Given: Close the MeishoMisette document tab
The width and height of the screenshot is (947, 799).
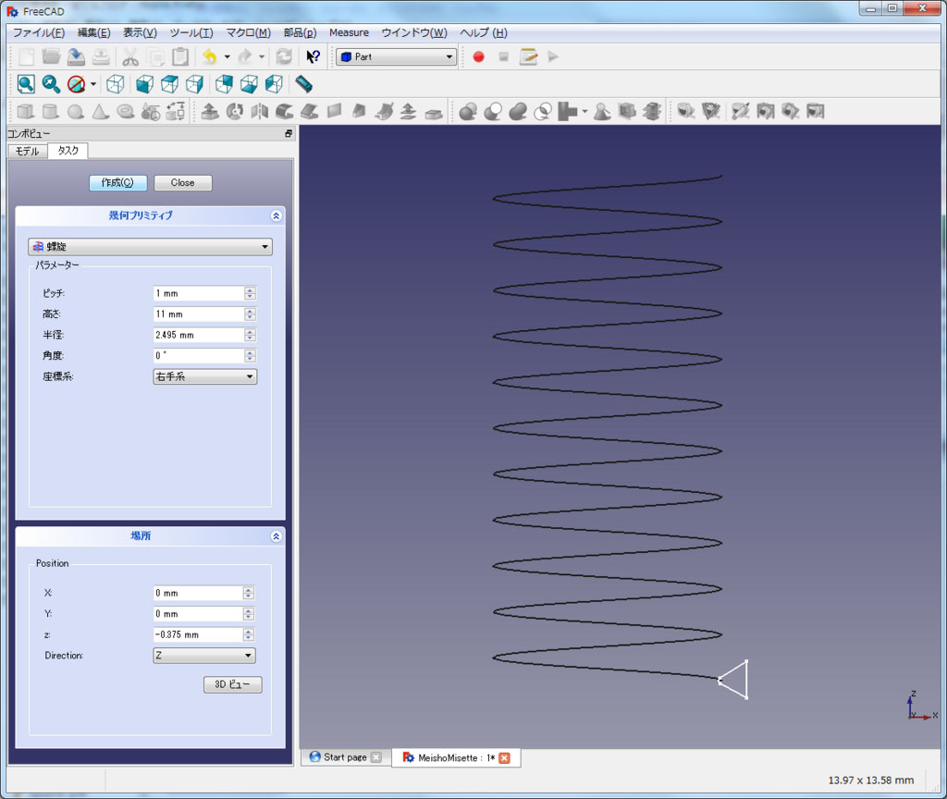Looking at the screenshot, I should click(x=504, y=758).
